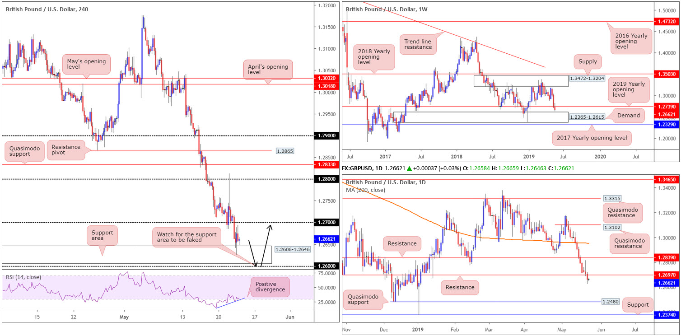The image size is (681, 336).
Task: Click the 1.3102 level label
Action: (x=612, y=228)
